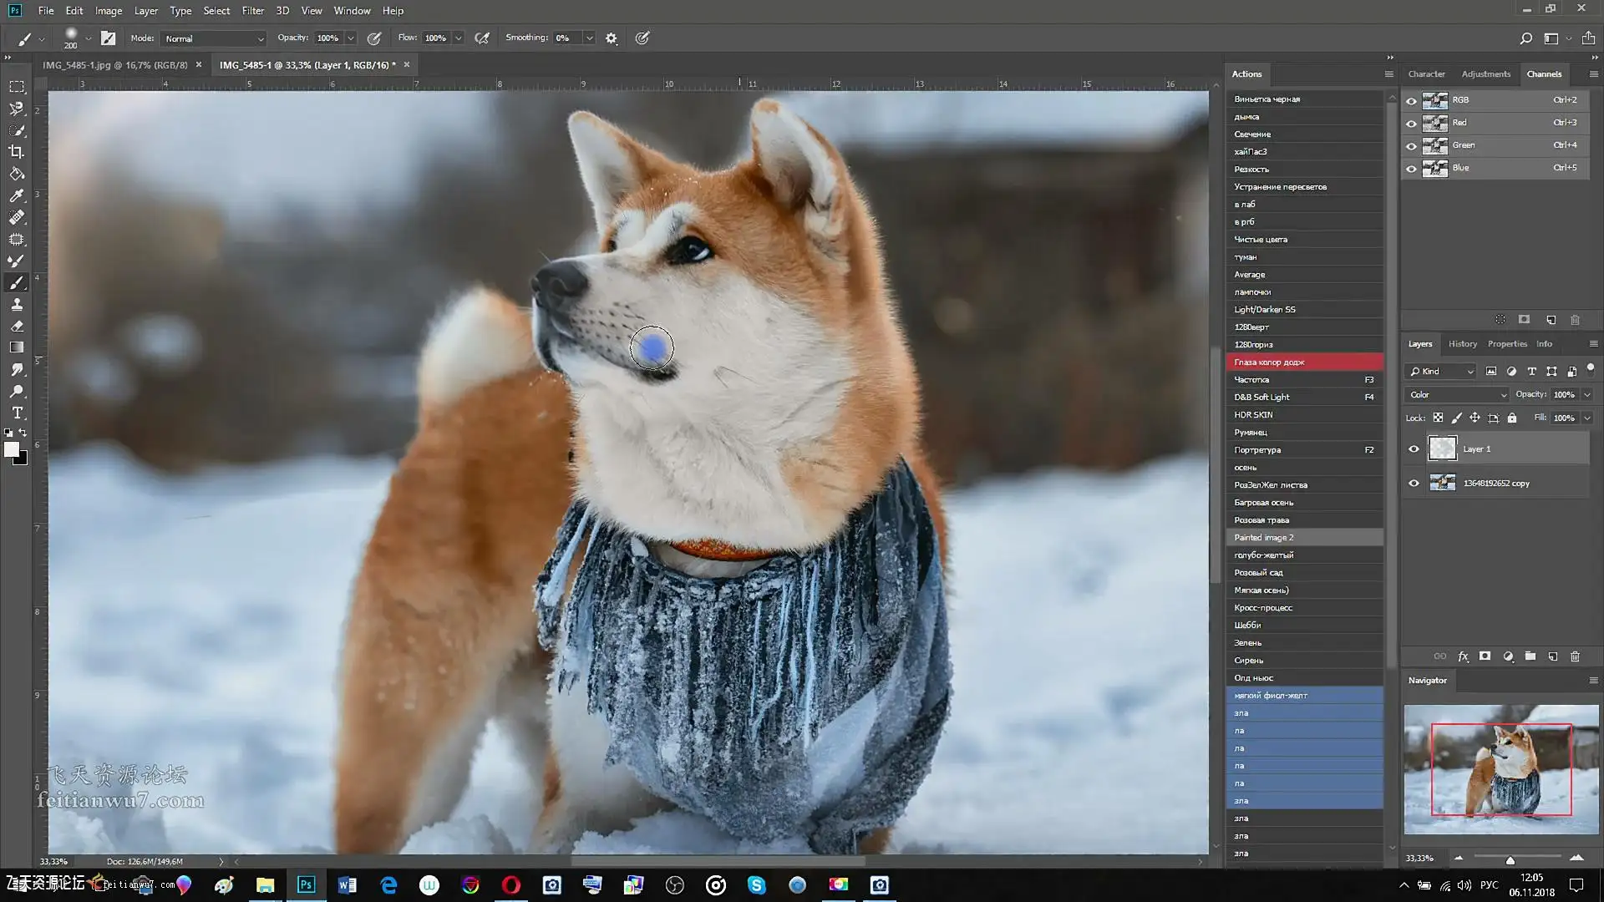The image size is (1604, 902).
Task: Open brush smoothing options gear
Action: click(612, 38)
